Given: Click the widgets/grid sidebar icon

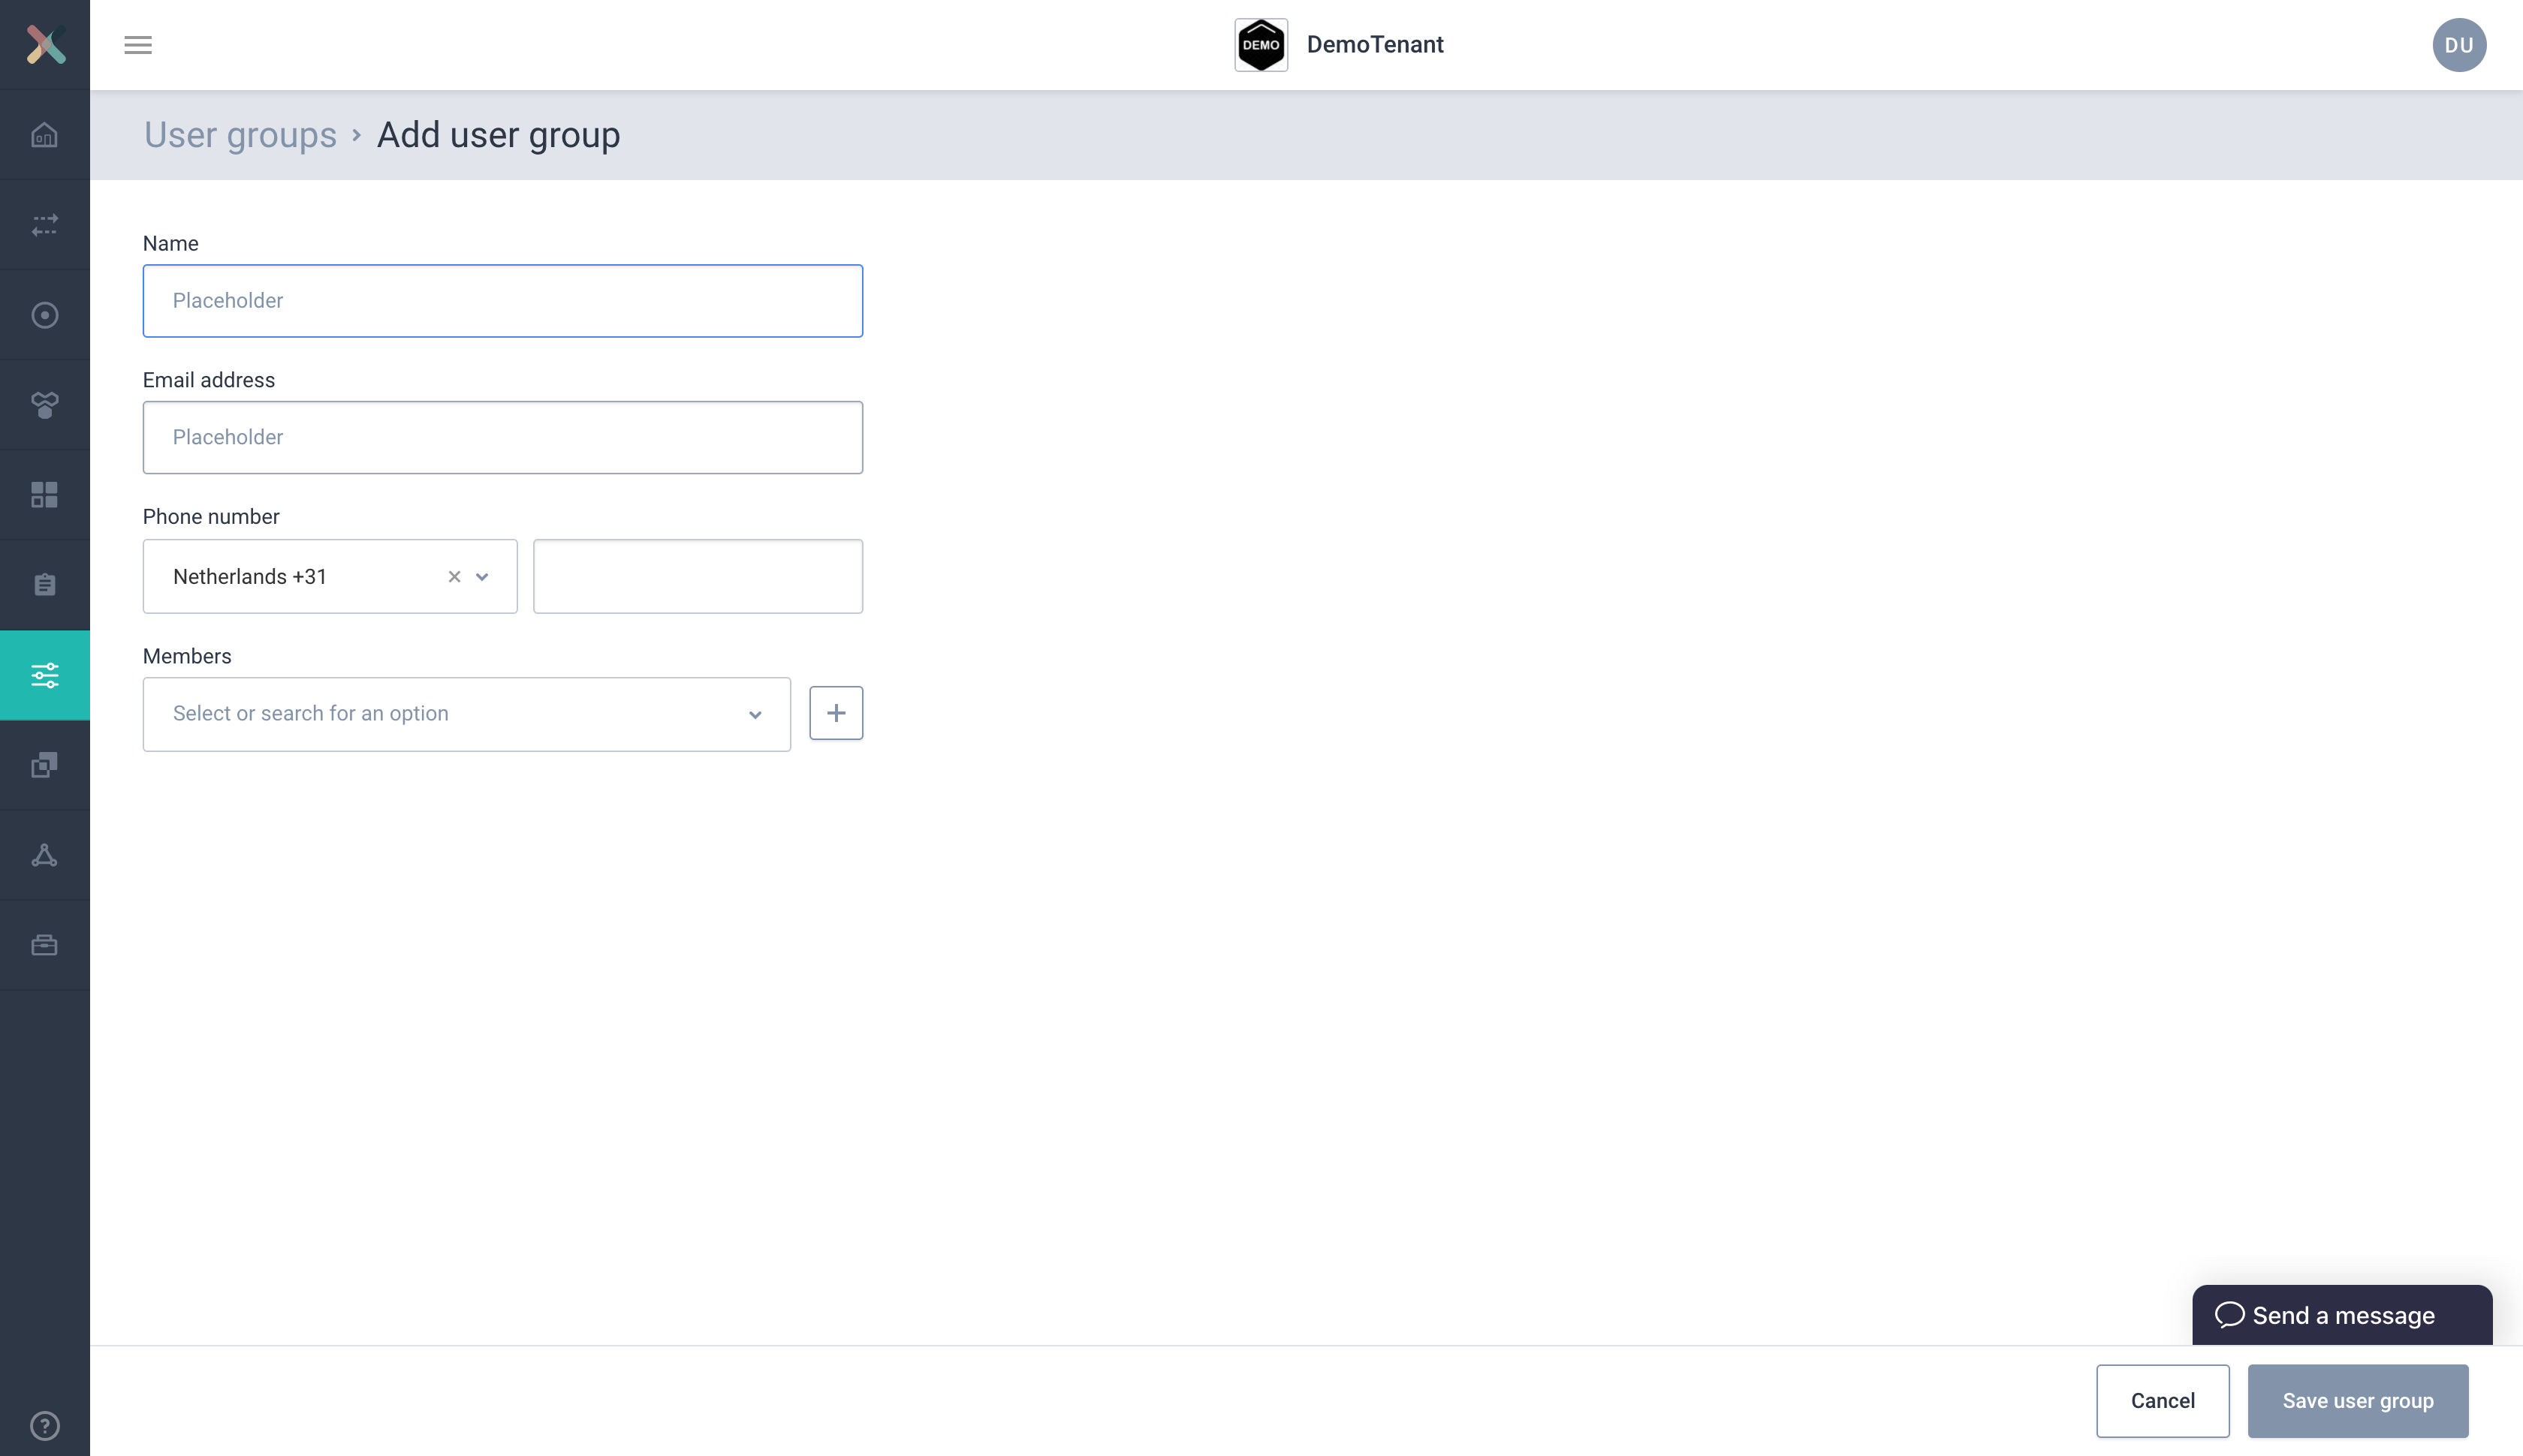Looking at the screenshot, I should click(x=45, y=494).
